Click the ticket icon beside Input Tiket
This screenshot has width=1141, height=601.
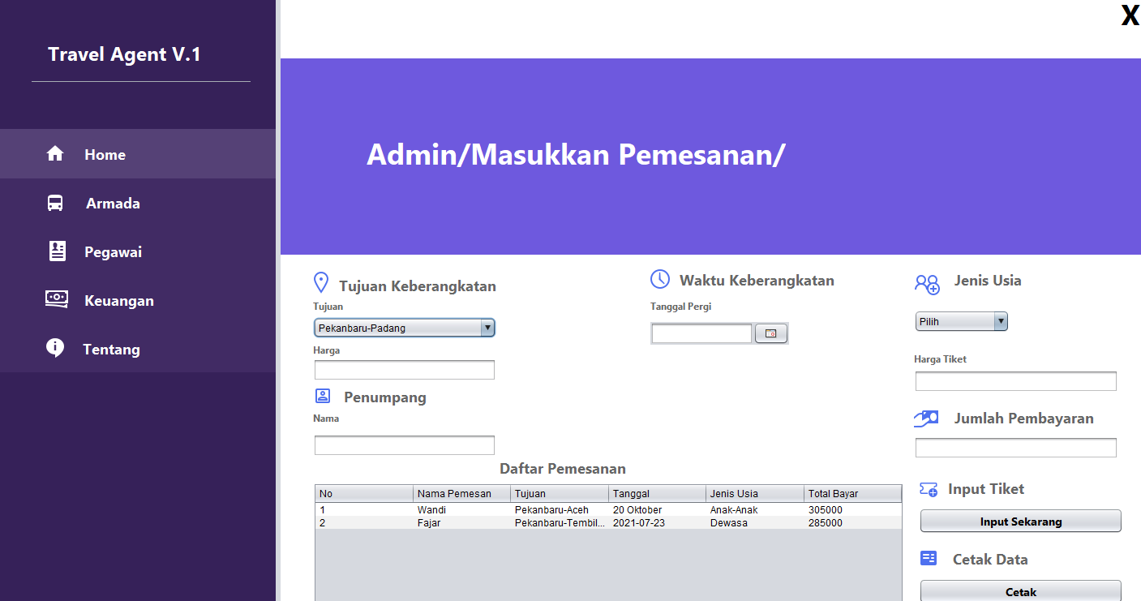pyautogui.click(x=929, y=489)
